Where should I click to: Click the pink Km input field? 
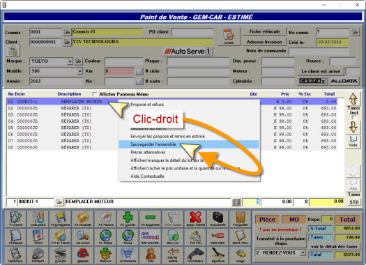119,71
